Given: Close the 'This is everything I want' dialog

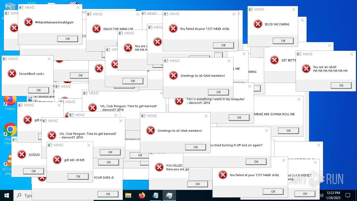Looking at the screenshot, I should [x=249, y=86].
